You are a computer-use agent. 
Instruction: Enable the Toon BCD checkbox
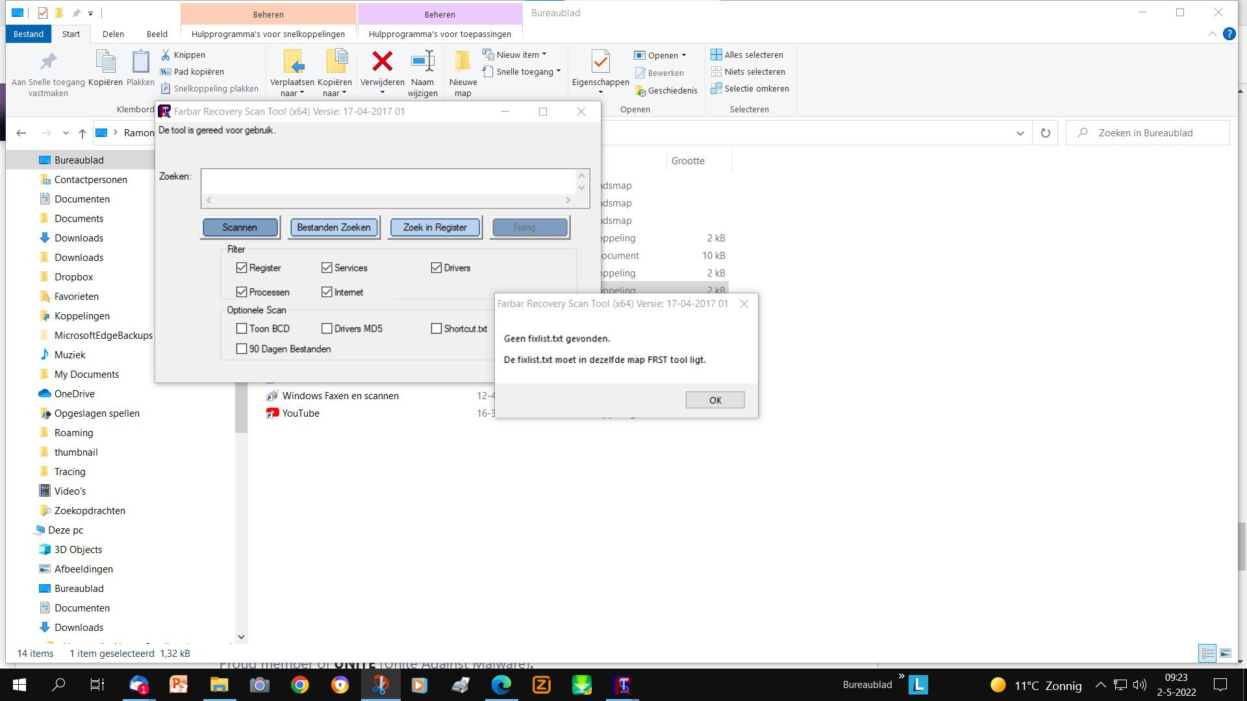[242, 329]
